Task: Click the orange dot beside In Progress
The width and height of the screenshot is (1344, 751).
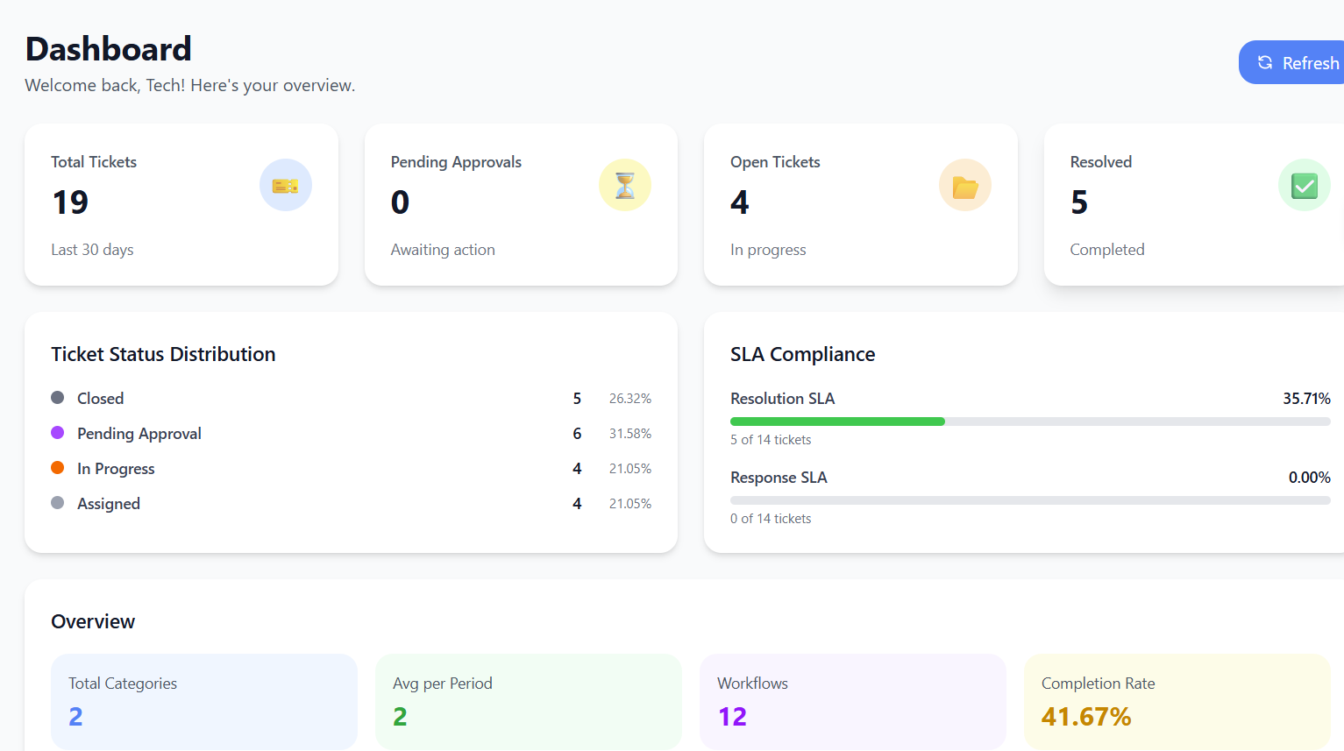Action: coord(58,468)
